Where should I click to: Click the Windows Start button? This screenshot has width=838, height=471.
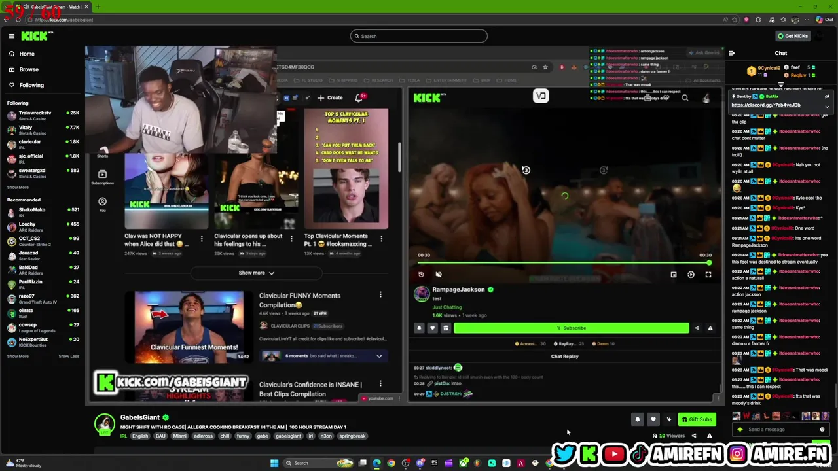pos(274,463)
